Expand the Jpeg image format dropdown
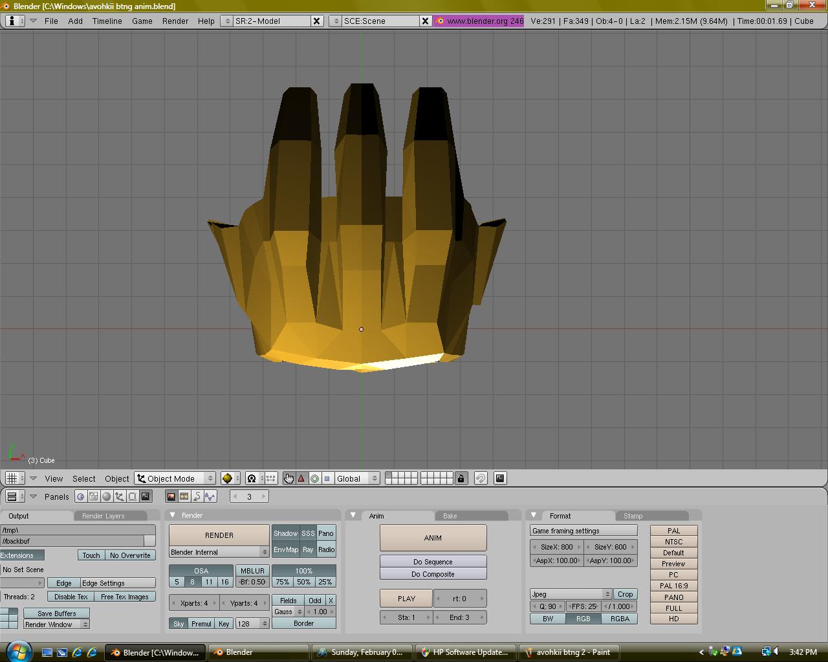This screenshot has height=662, width=828. point(571,594)
